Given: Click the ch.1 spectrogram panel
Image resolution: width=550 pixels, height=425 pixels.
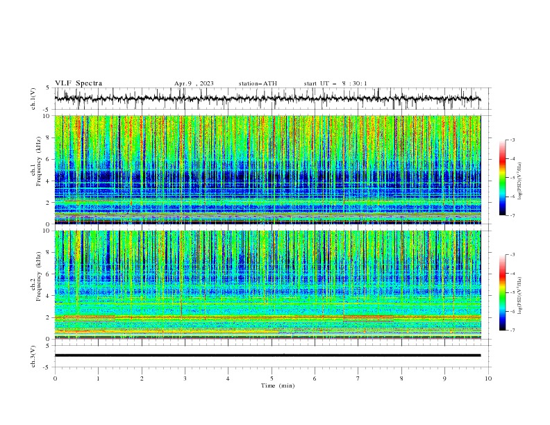Looking at the screenshot, I should click(267, 169).
